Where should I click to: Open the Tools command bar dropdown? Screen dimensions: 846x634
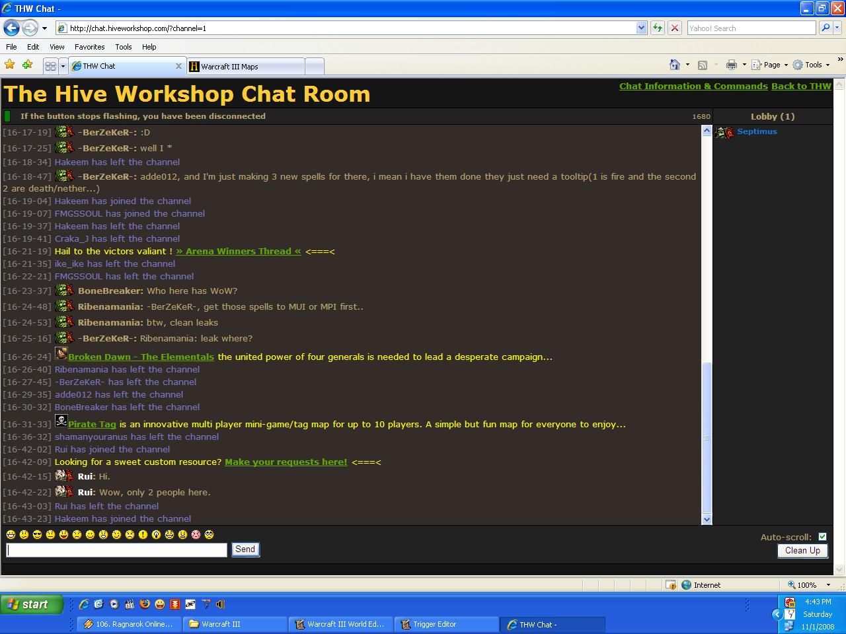(x=811, y=65)
